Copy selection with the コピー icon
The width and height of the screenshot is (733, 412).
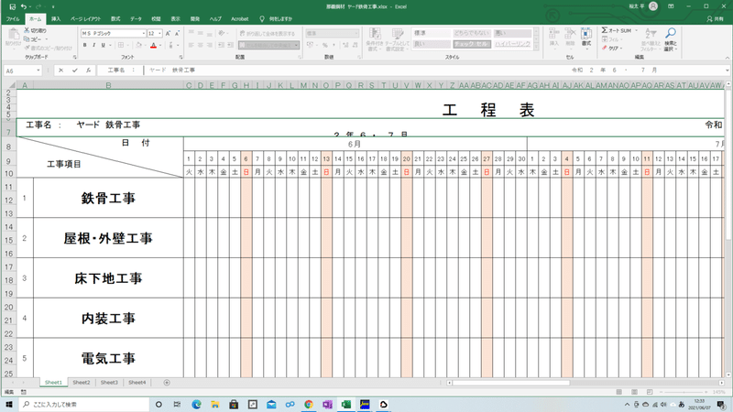pyautogui.click(x=27, y=39)
